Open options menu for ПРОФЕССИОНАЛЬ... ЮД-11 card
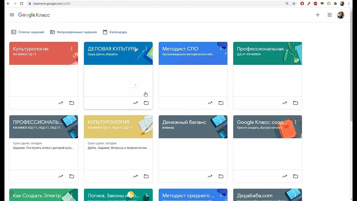The width and height of the screenshot is (357, 201). click(72, 122)
